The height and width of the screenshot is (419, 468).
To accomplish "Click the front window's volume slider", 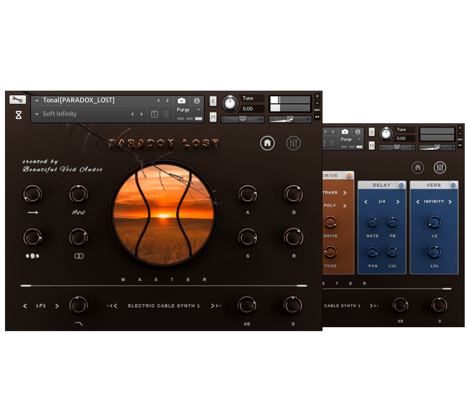I will (289, 119).
